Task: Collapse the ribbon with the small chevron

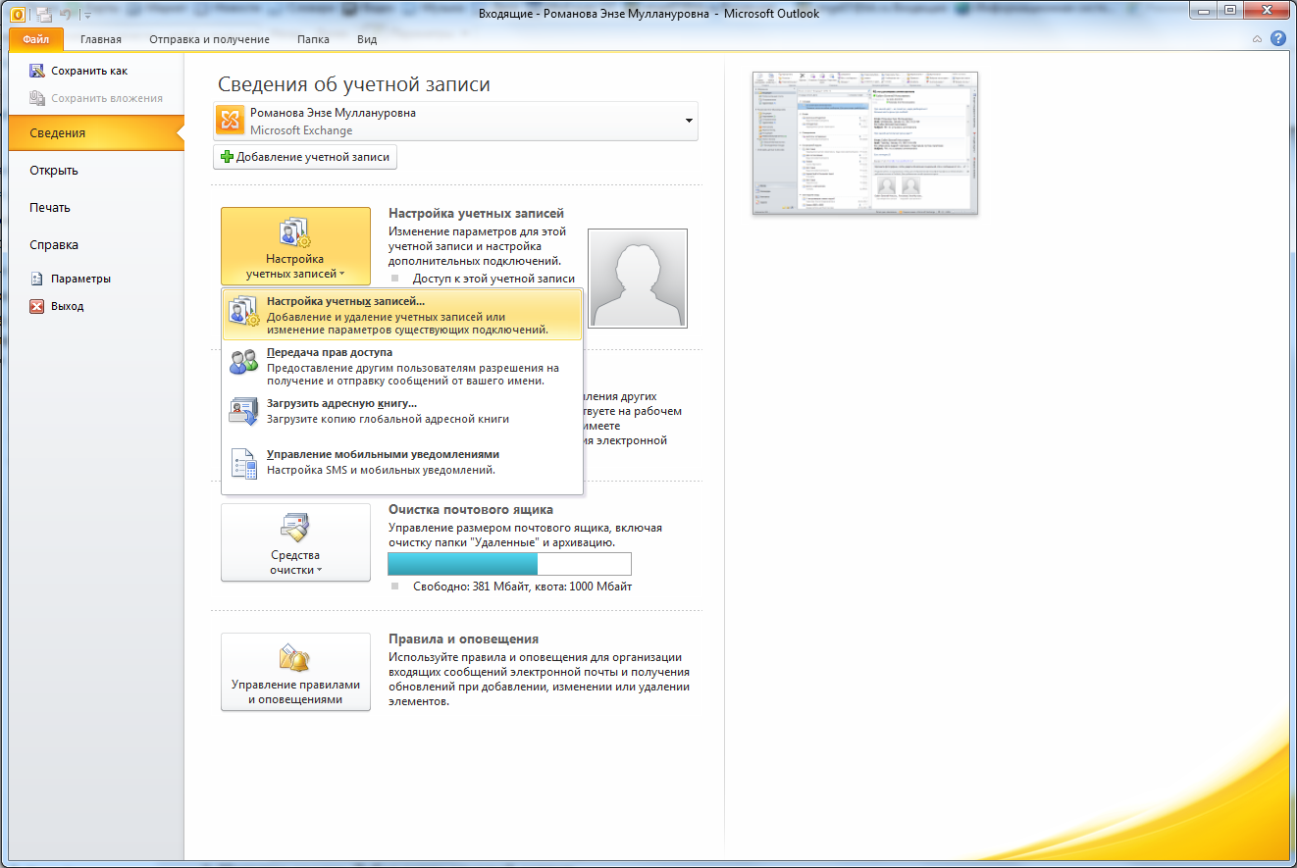Action: pyautogui.click(x=1258, y=39)
